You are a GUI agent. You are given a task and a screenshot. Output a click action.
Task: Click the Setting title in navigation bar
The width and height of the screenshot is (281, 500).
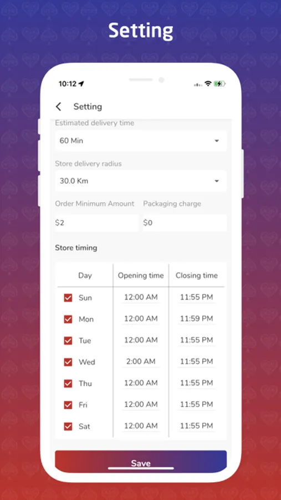tap(88, 107)
